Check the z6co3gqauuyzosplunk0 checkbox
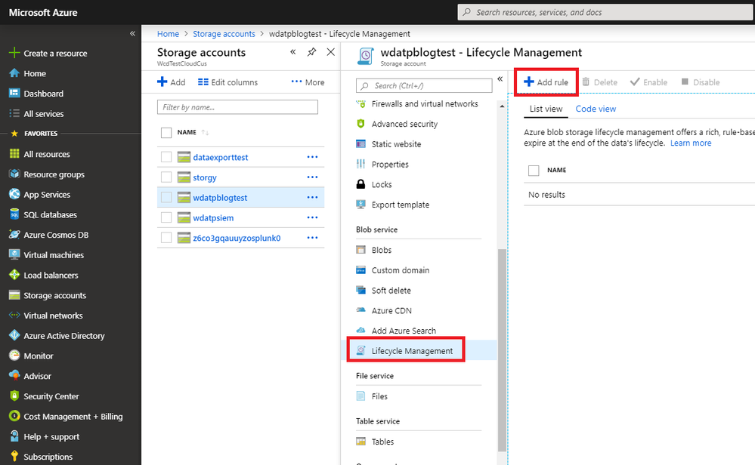 [x=166, y=238]
